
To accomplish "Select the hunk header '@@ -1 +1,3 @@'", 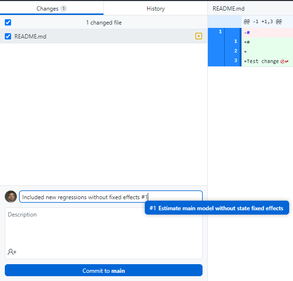I will 262,22.
